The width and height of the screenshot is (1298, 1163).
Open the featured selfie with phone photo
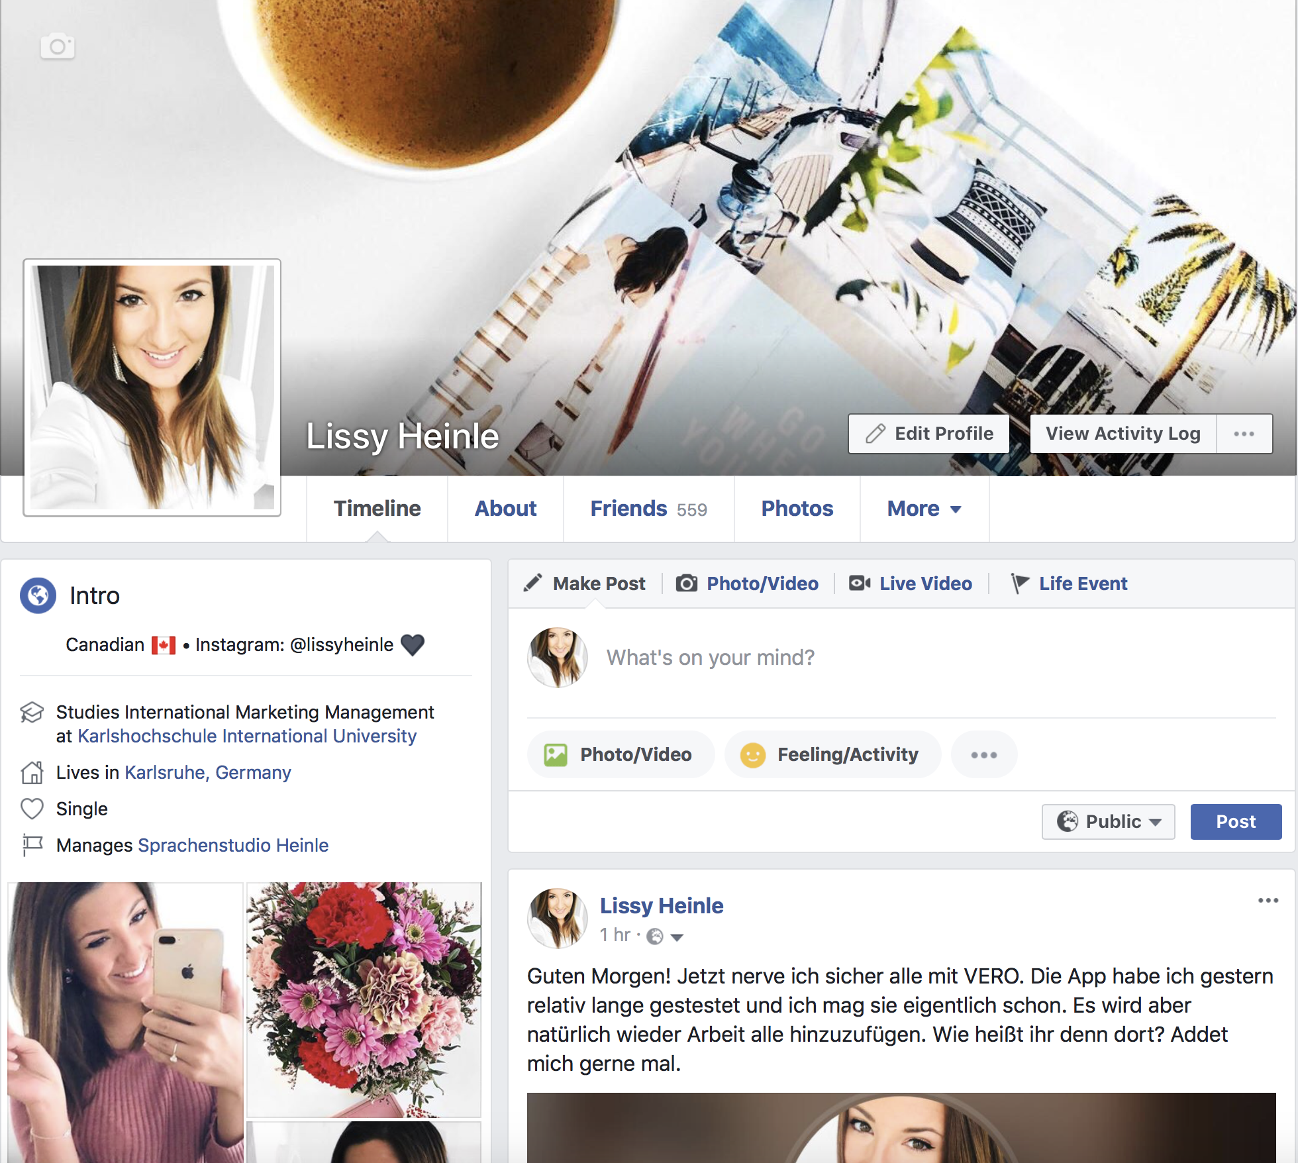click(x=125, y=1022)
